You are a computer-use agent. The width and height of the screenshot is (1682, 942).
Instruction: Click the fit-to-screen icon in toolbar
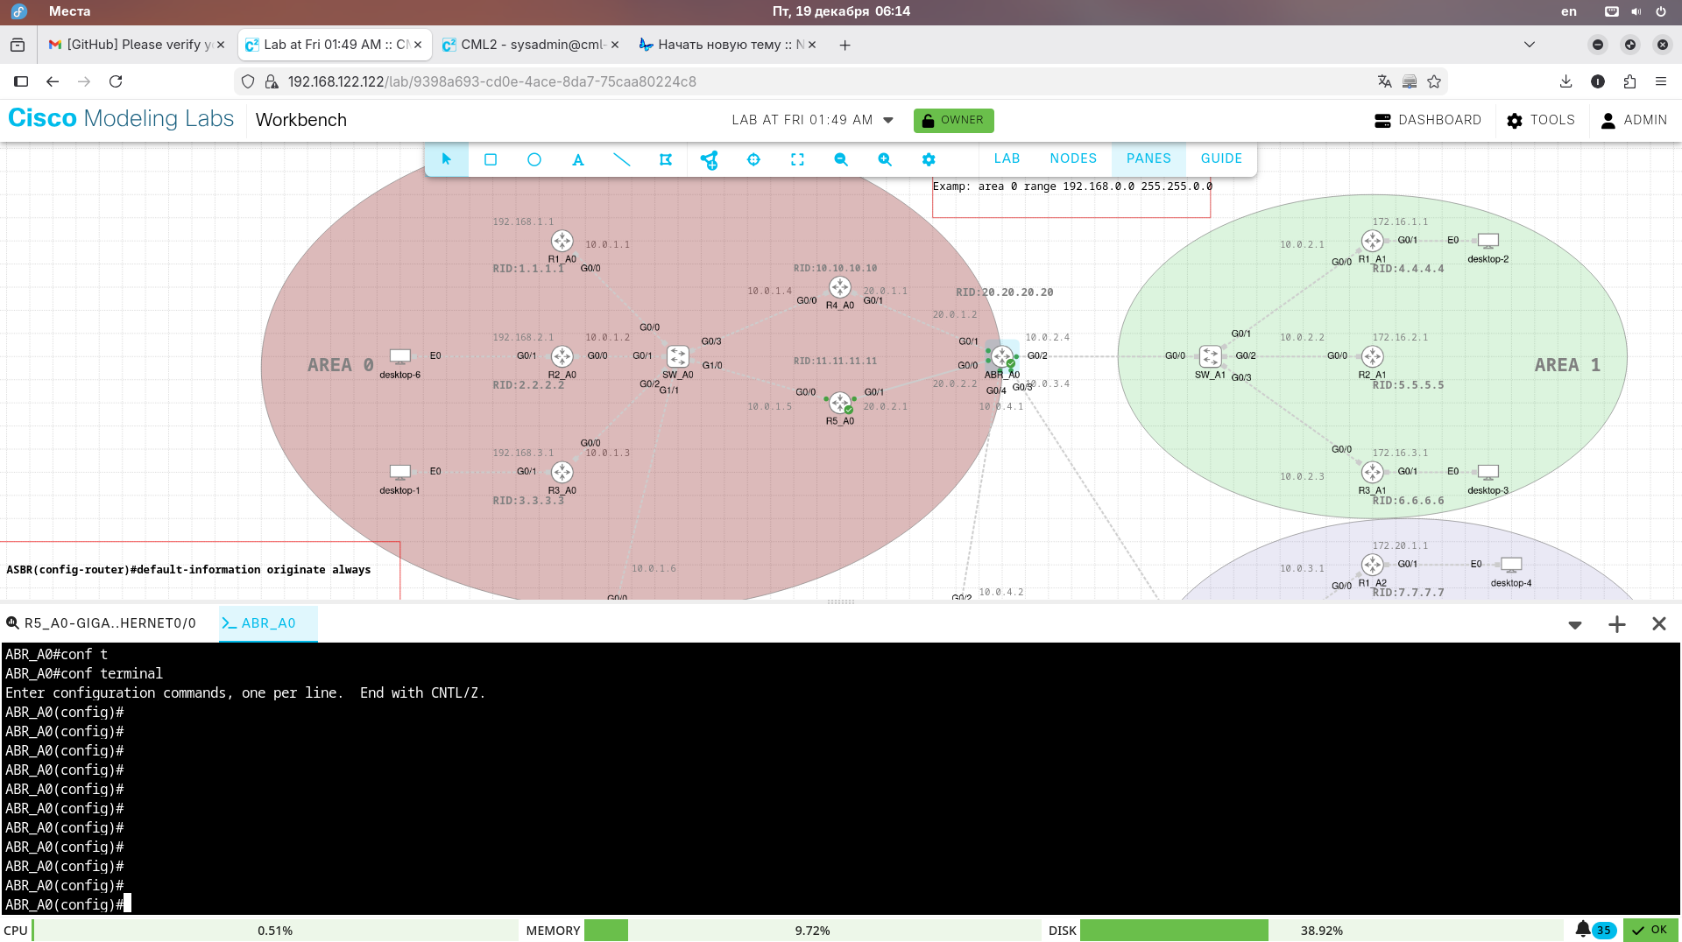click(797, 159)
